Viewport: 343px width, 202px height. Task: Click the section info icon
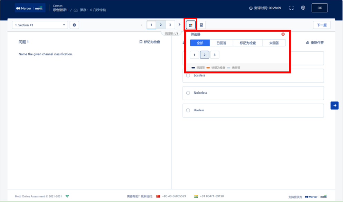(74, 25)
